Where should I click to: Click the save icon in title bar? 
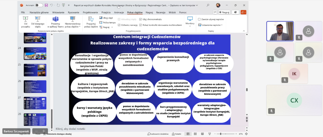click(46, 5)
